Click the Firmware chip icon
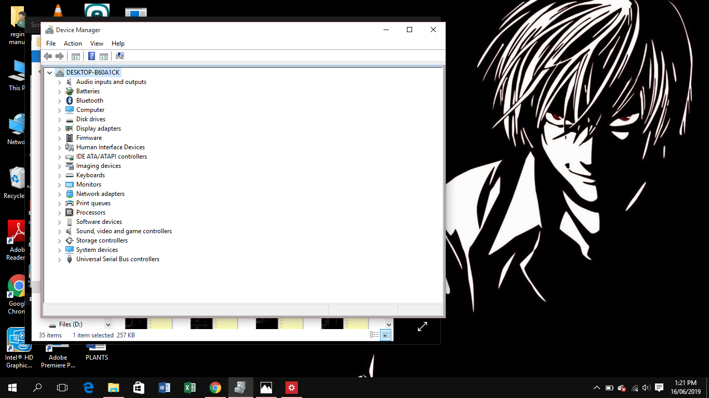Image resolution: width=709 pixels, height=398 pixels. pos(70,138)
